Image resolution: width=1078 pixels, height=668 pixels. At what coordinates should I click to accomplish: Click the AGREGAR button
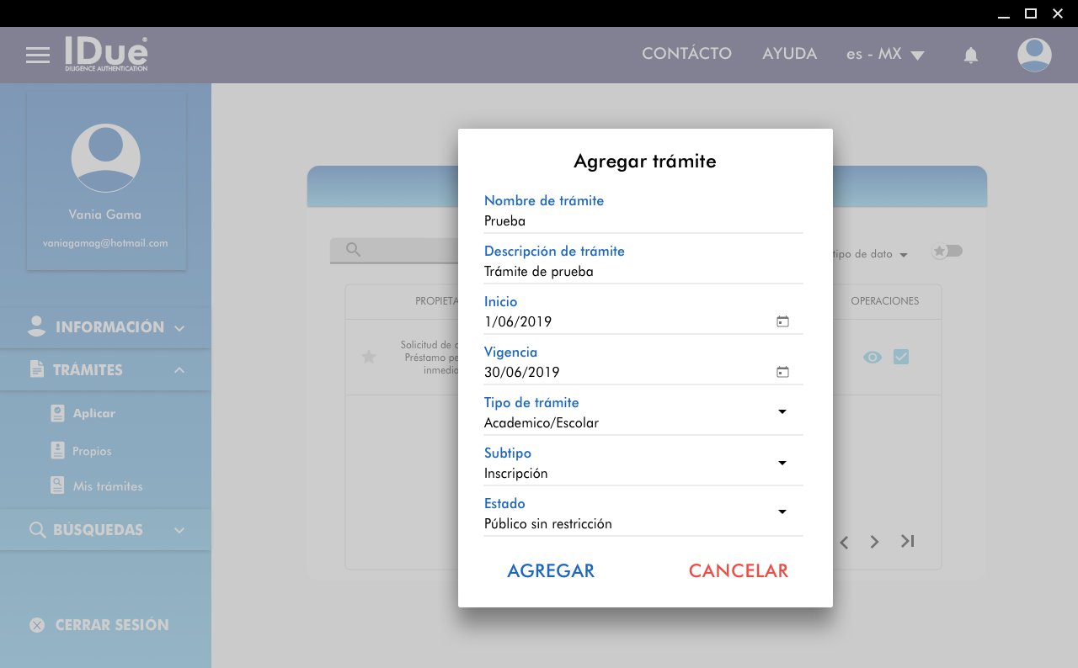tap(551, 570)
